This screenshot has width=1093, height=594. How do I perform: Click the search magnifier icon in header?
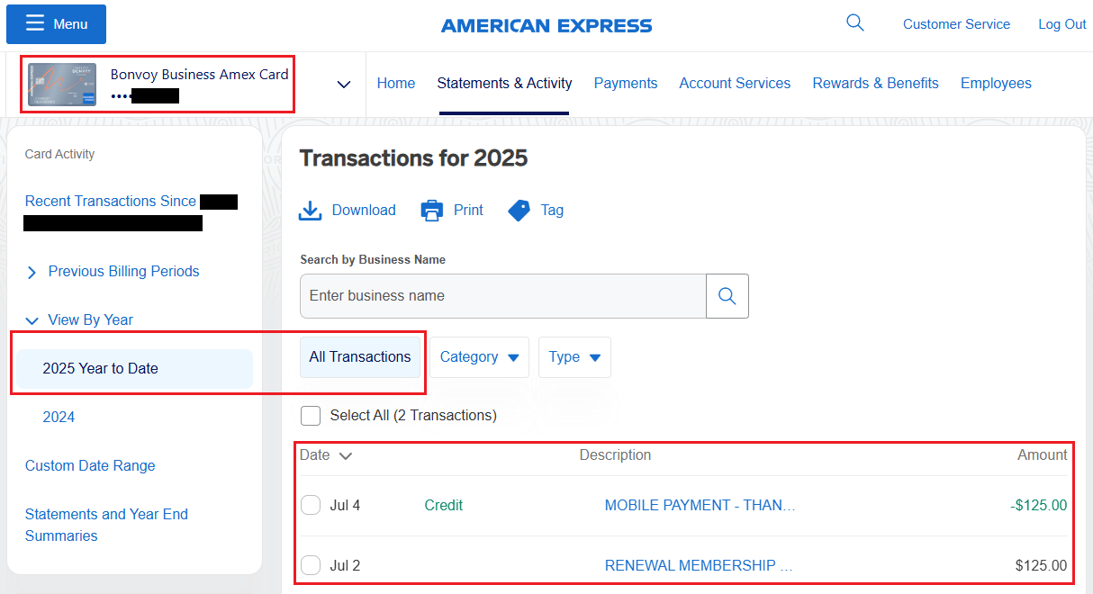[x=855, y=23]
